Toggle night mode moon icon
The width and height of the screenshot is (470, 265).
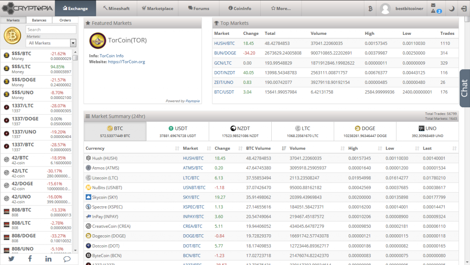click(452, 9)
